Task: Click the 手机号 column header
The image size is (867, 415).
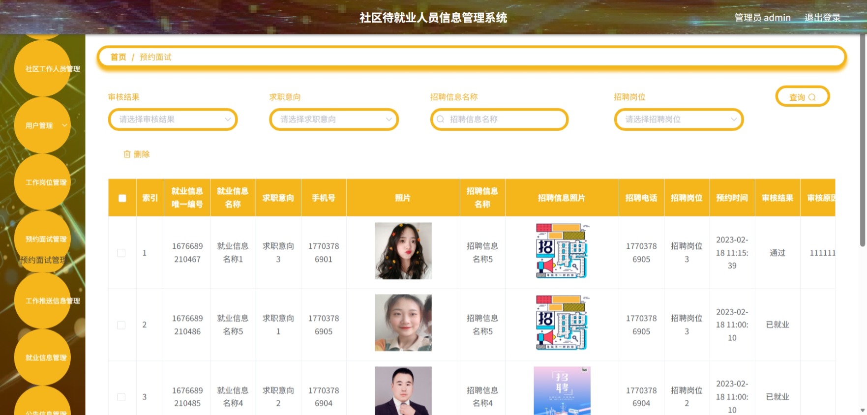Action: click(324, 198)
